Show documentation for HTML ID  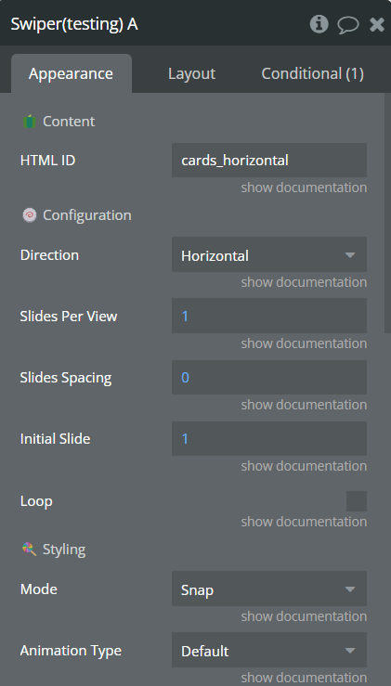(x=304, y=188)
